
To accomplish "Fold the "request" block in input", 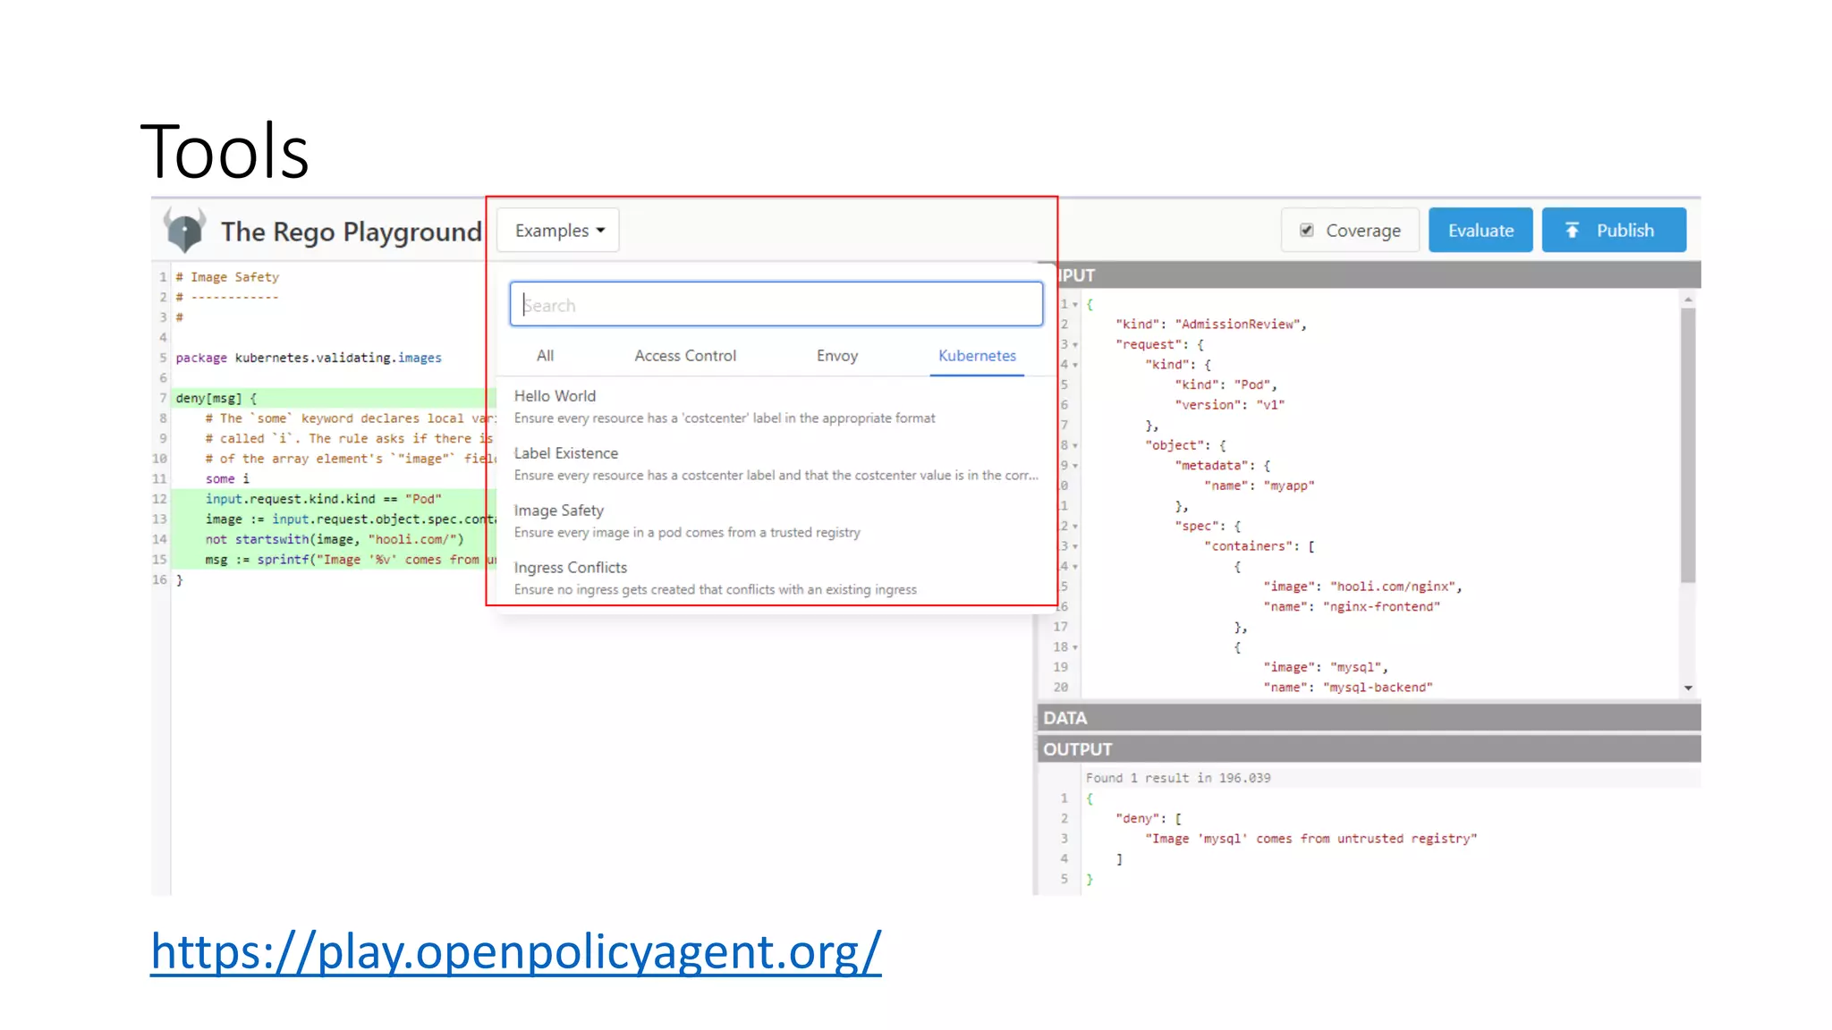I will (1075, 345).
